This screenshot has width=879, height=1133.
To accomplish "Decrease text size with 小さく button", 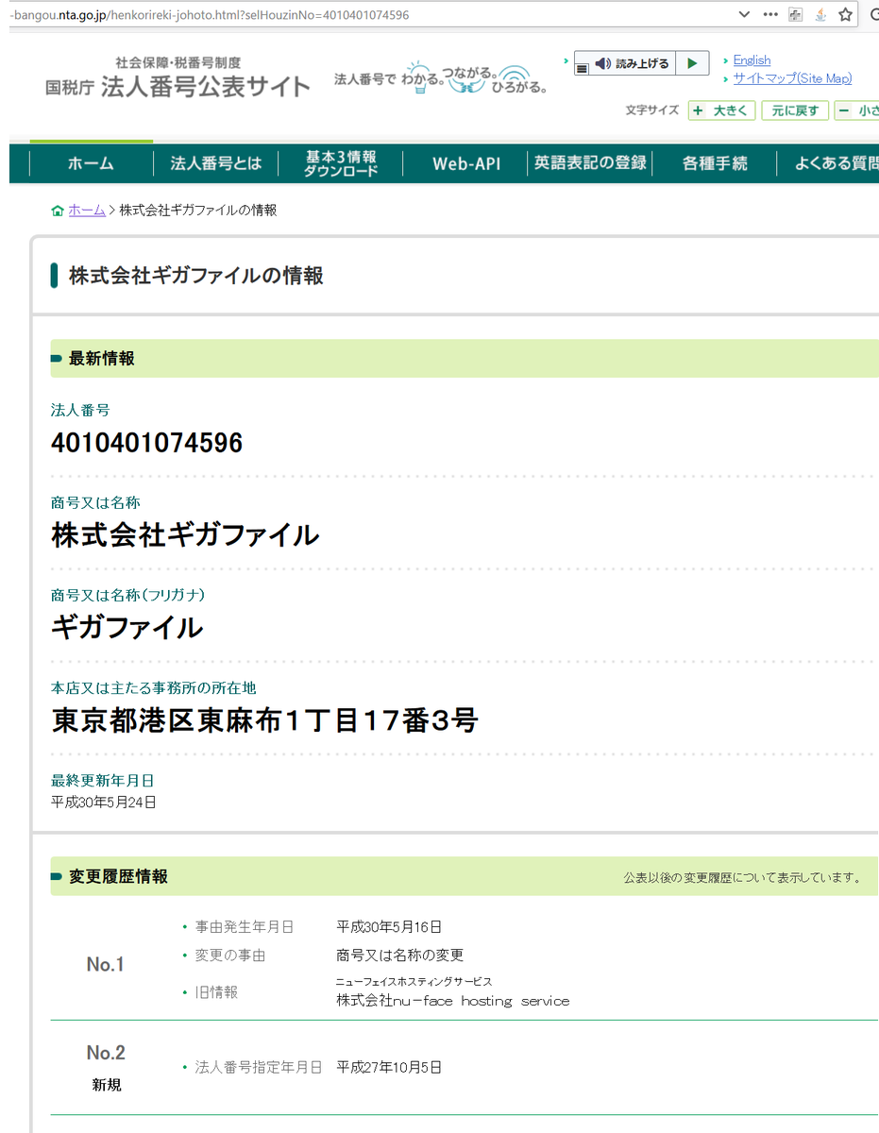I will 857,111.
